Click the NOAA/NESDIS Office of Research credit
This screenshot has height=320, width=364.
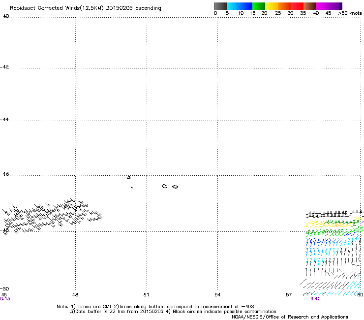pyautogui.click(x=290, y=317)
